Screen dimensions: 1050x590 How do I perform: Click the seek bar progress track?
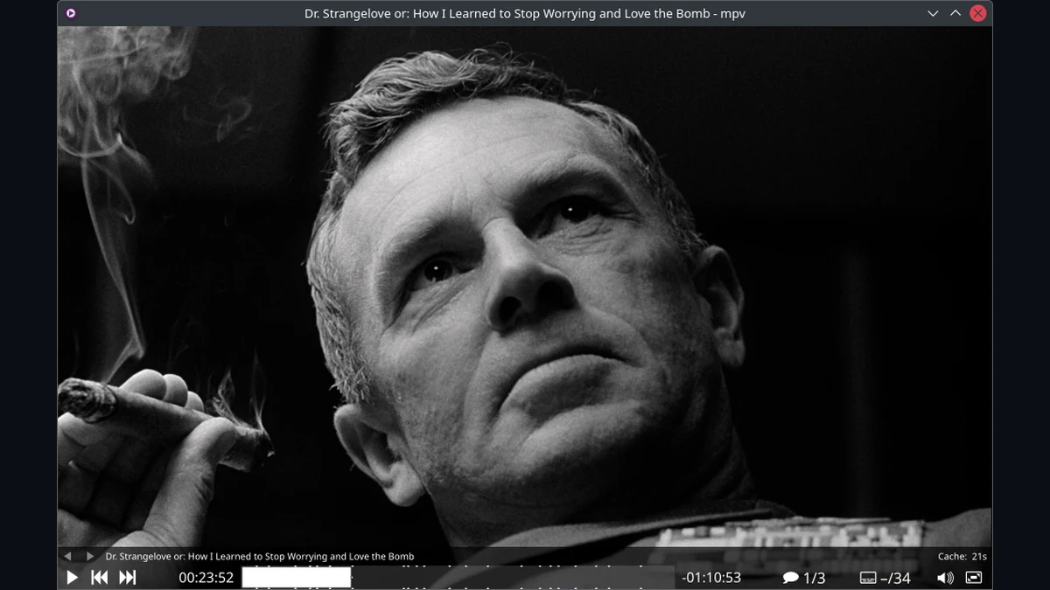pos(458,578)
